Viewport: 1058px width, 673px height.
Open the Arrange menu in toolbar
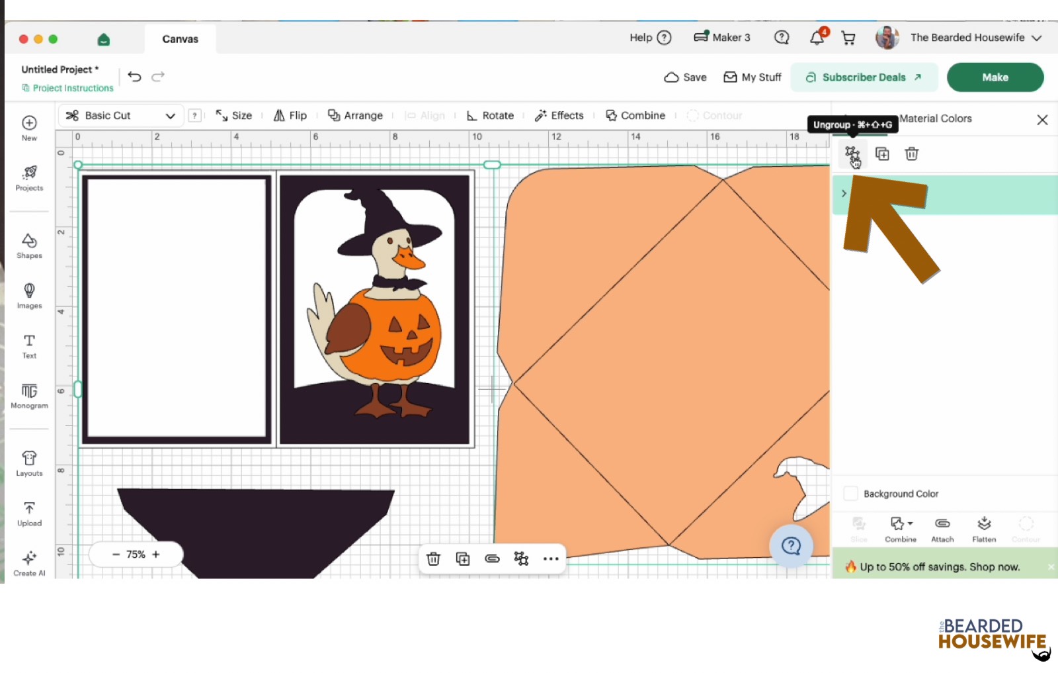pos(355,115)
